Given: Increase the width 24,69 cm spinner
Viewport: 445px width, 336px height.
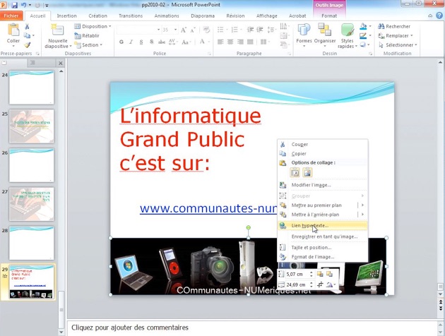Looking at the screenshot, I should [x=311, y=282].
